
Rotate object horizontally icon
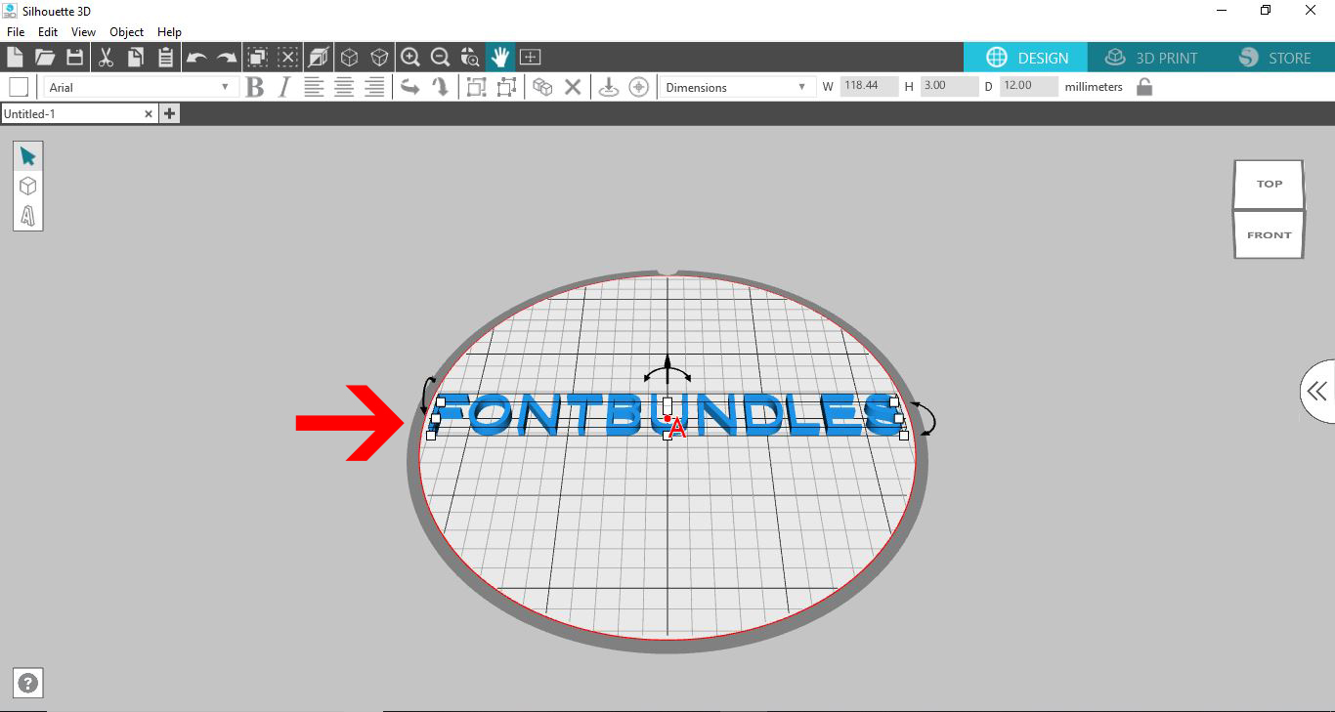410,87
